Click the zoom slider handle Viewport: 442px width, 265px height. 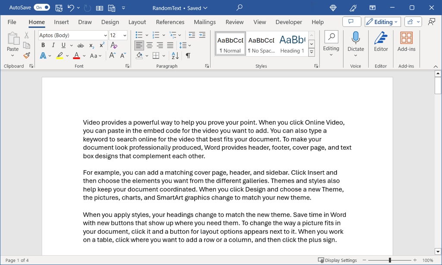390,260
